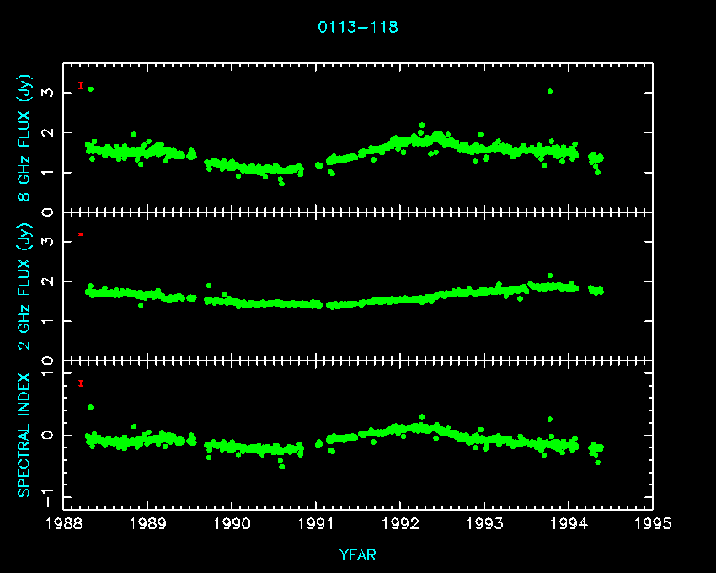The width and height of the screenshot is (716, 573).
Task: Click the 1991 year tick label
Action: pyautogui.click(x=316, y=524)
